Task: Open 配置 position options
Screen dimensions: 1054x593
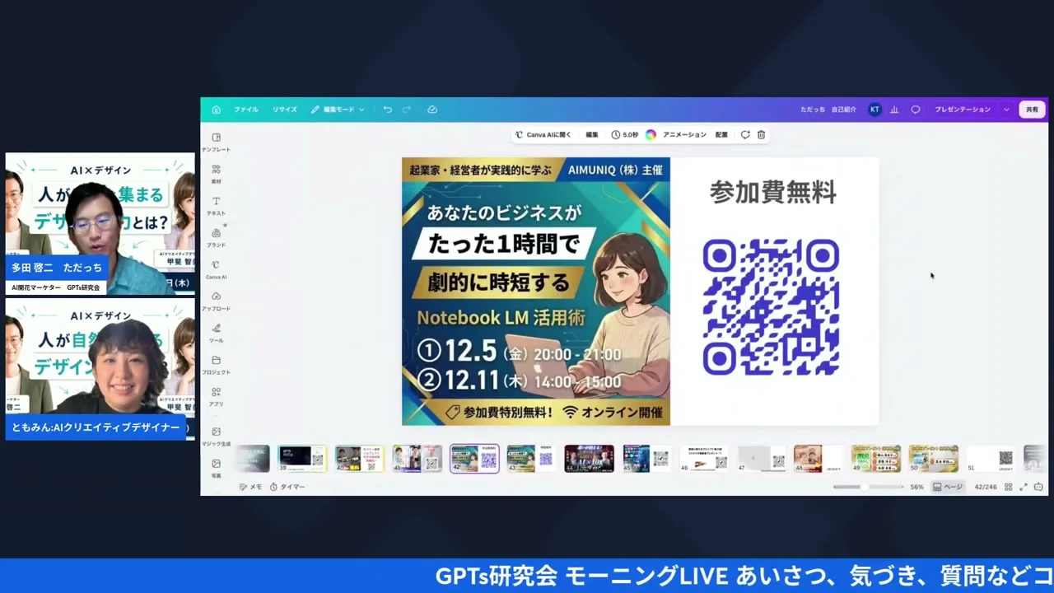Action: [x=721, y=134]
